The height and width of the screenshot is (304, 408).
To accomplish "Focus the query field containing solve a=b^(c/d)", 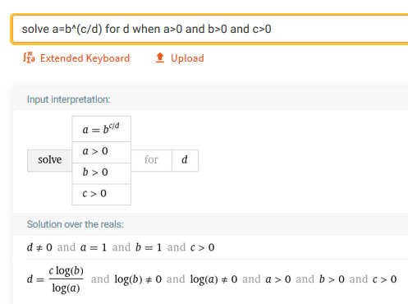I will (x=210, y=29).
